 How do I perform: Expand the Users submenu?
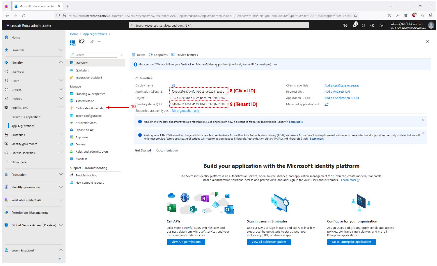[x=61, y=81]
